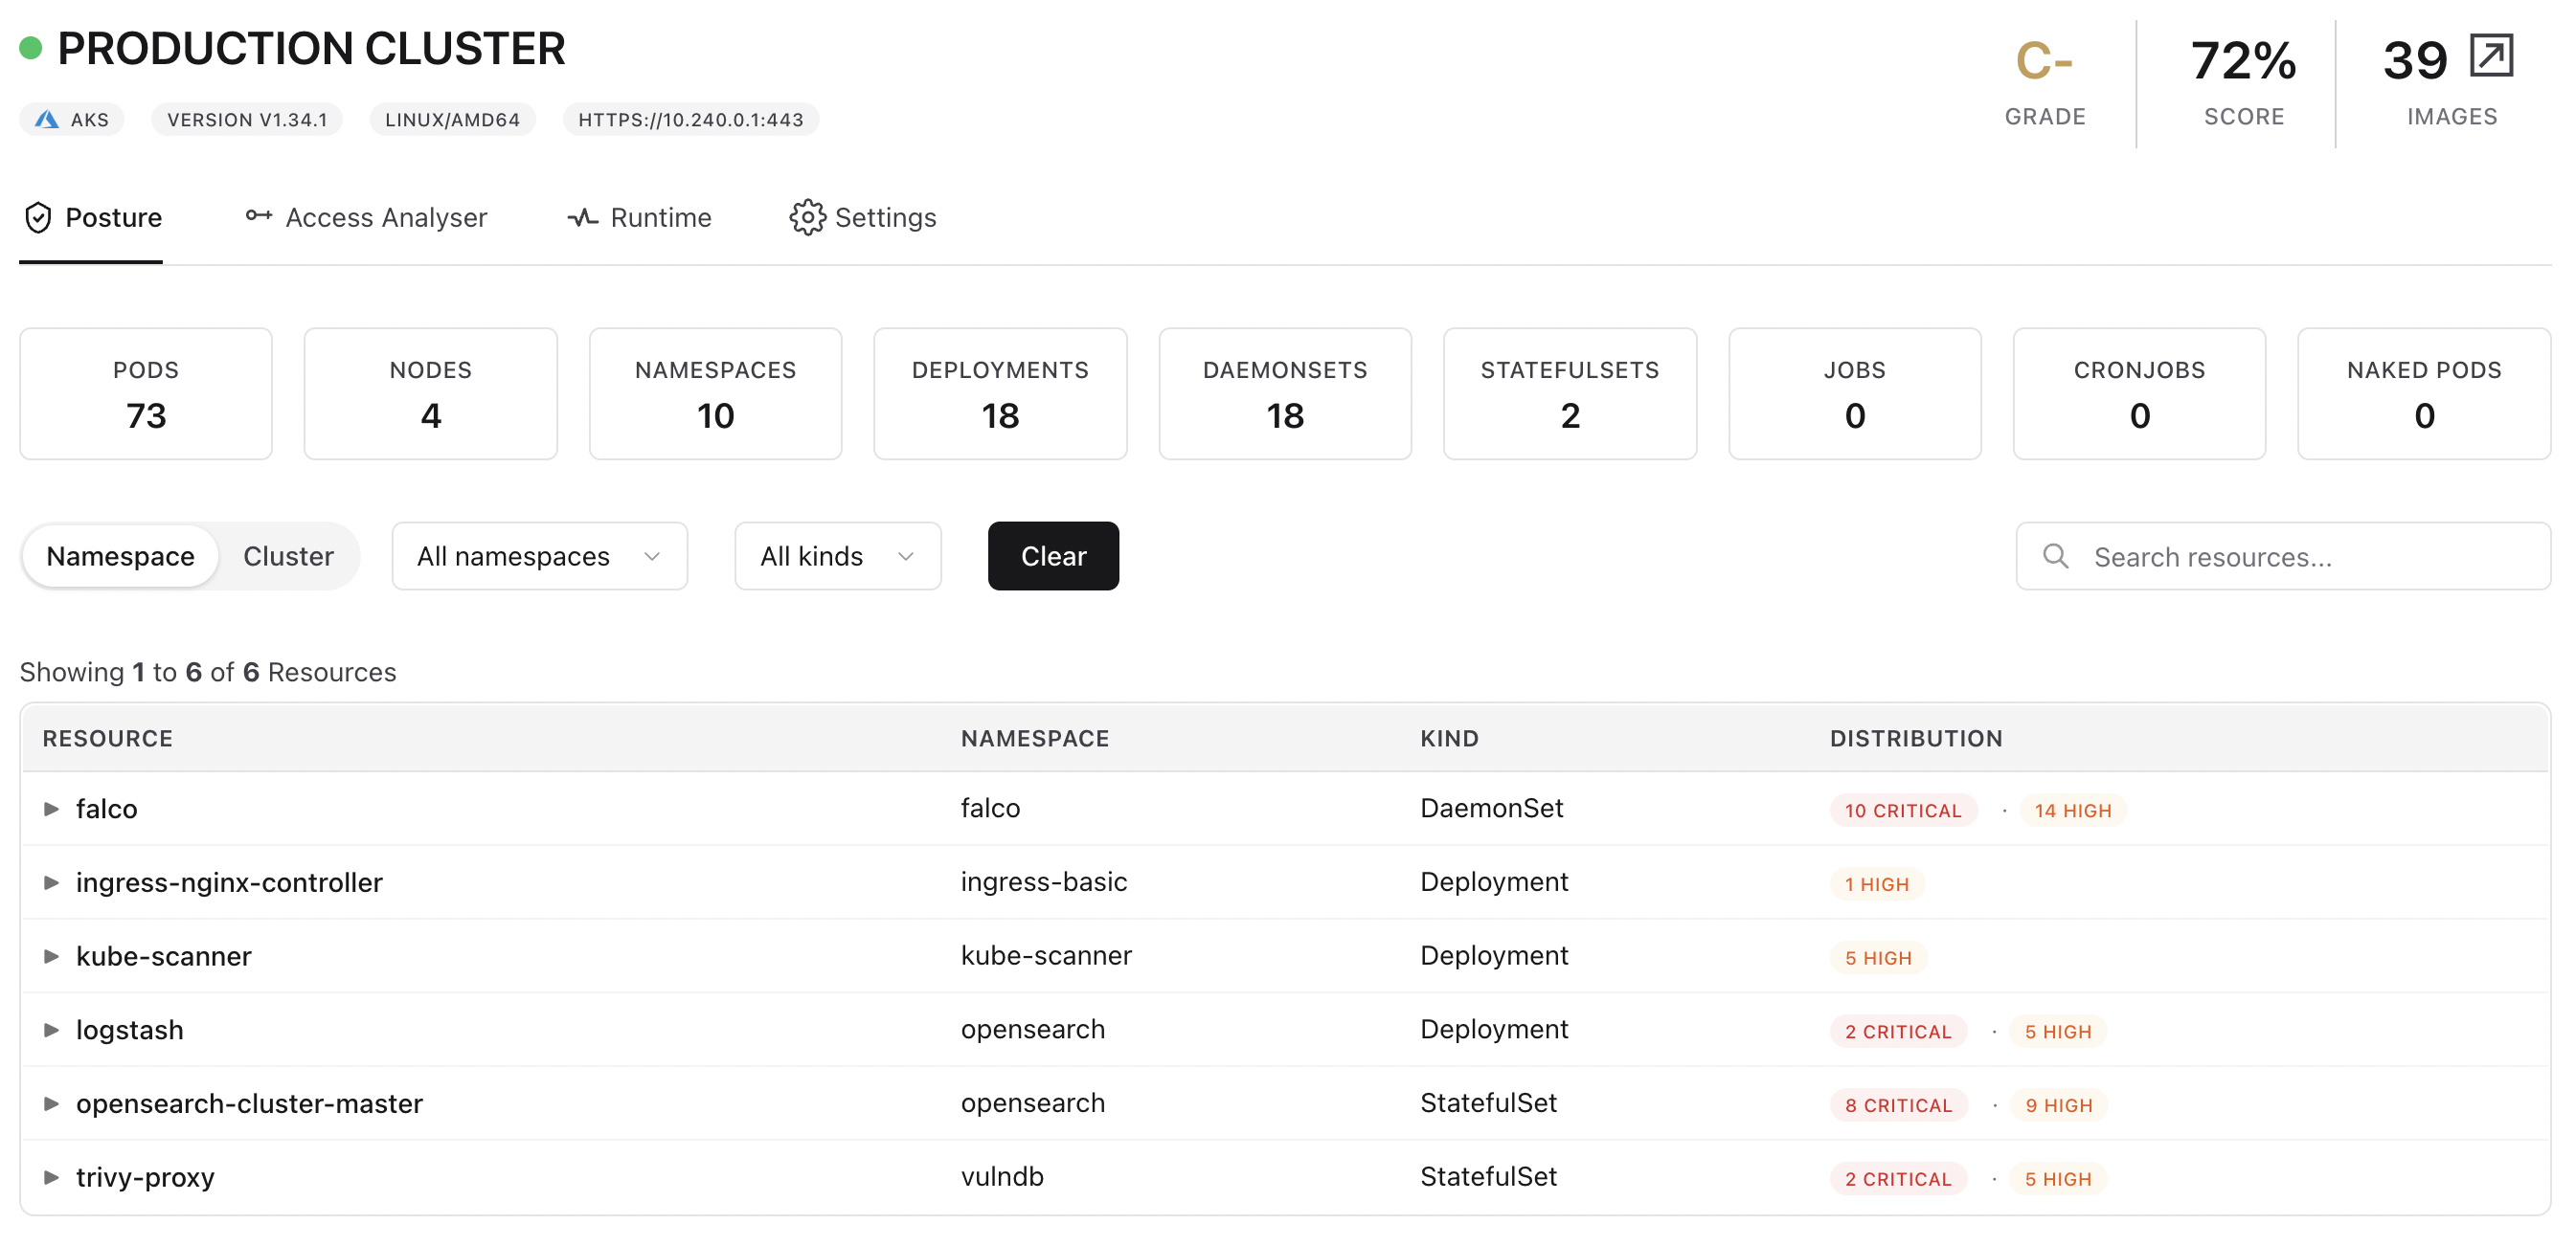Click the 72% score value
The image size is (2576, 1246).
tap(2243, 62)
